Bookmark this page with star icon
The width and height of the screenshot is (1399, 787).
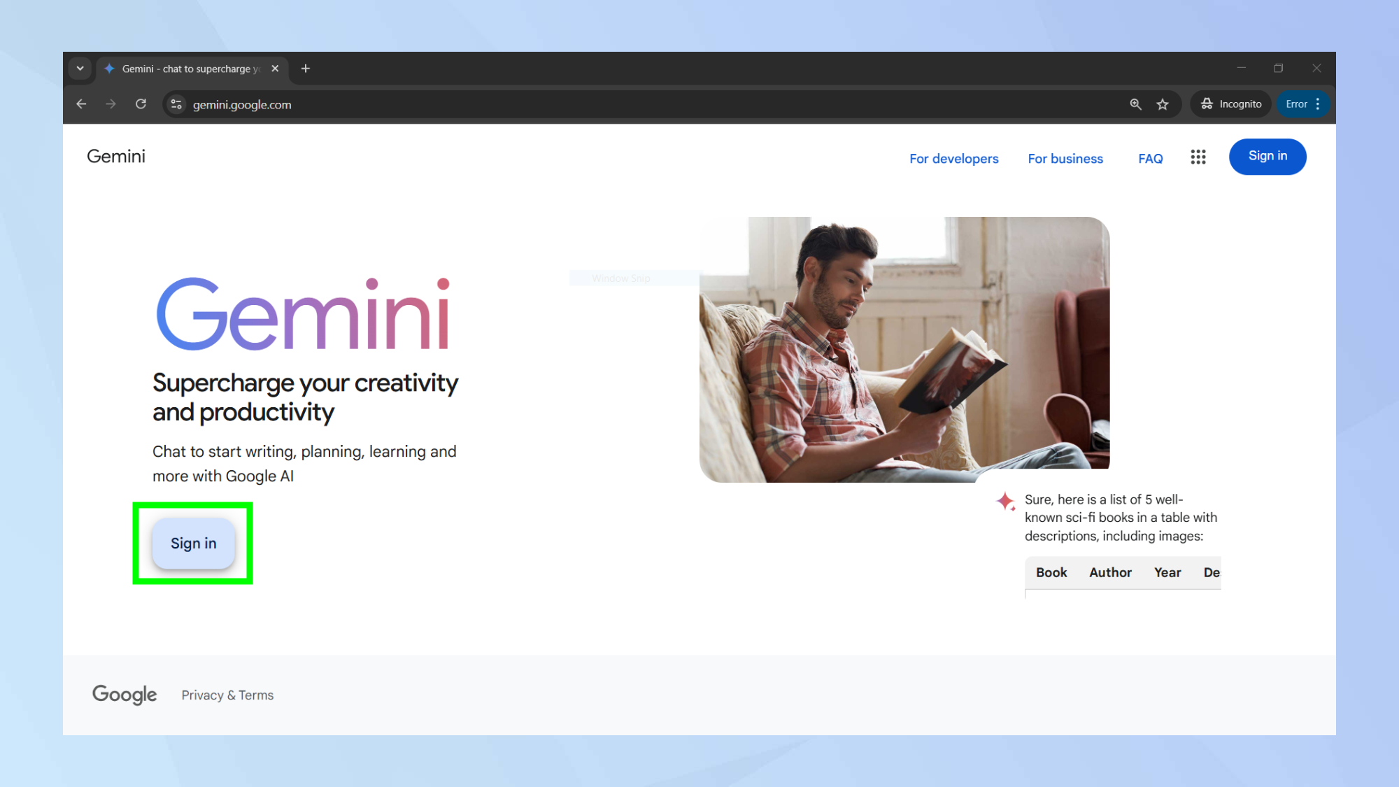(1163, 104)
